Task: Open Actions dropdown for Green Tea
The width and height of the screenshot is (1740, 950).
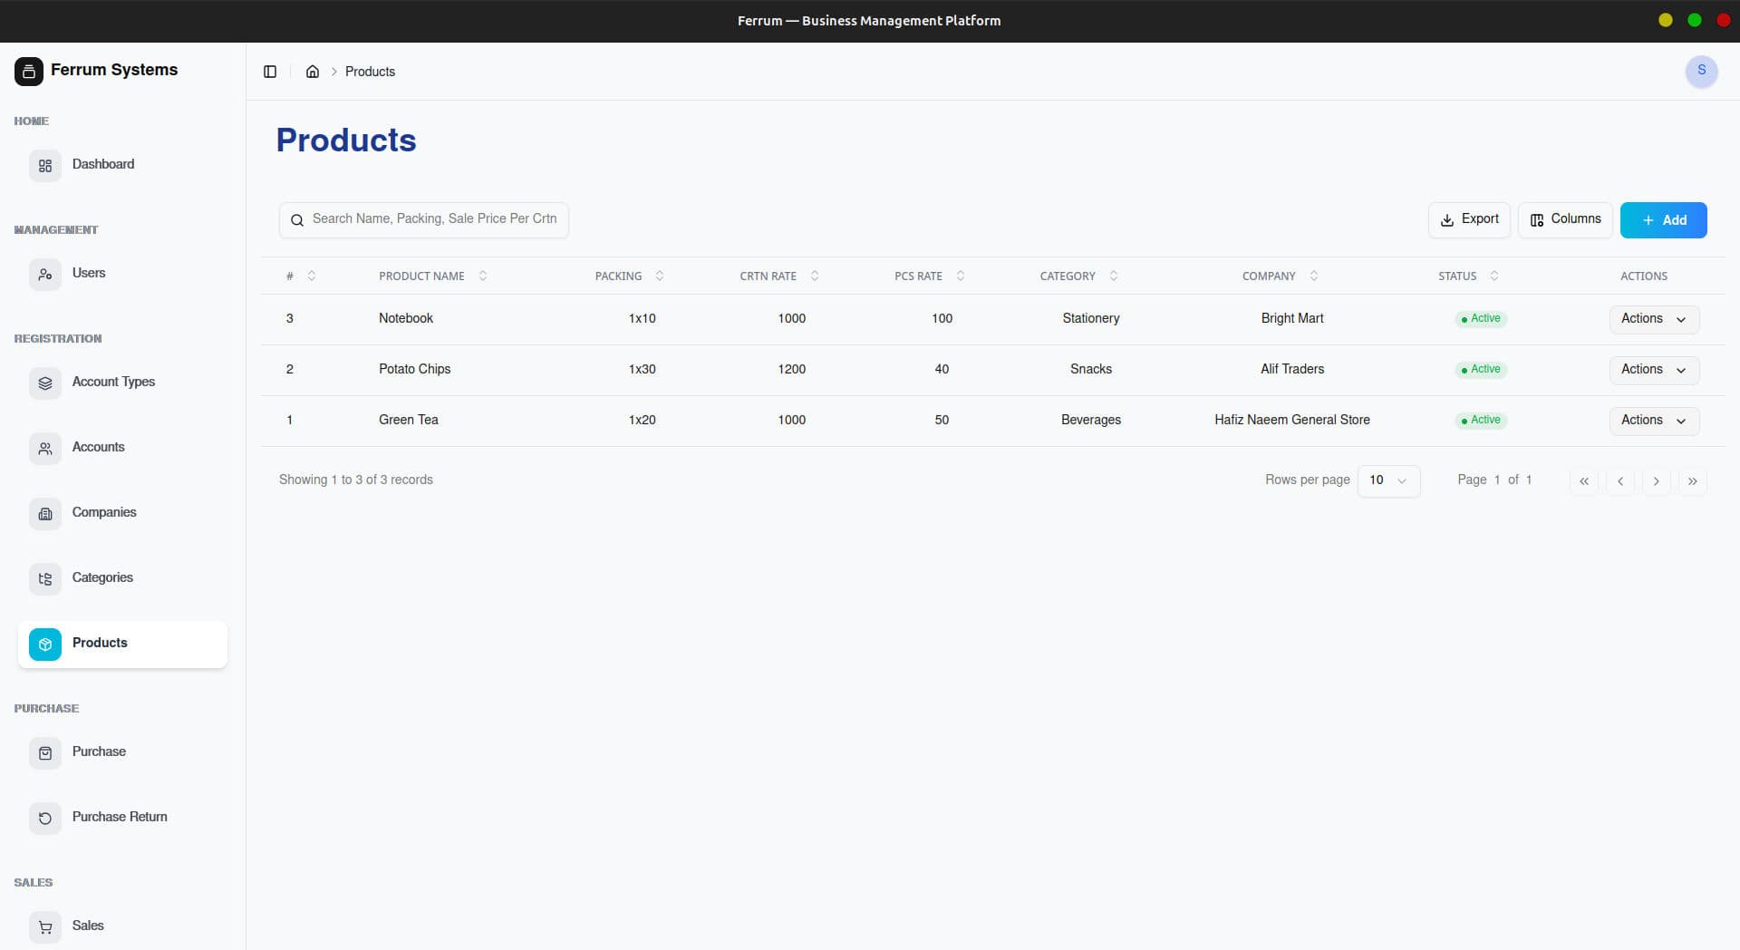Action: point(1654,421)
